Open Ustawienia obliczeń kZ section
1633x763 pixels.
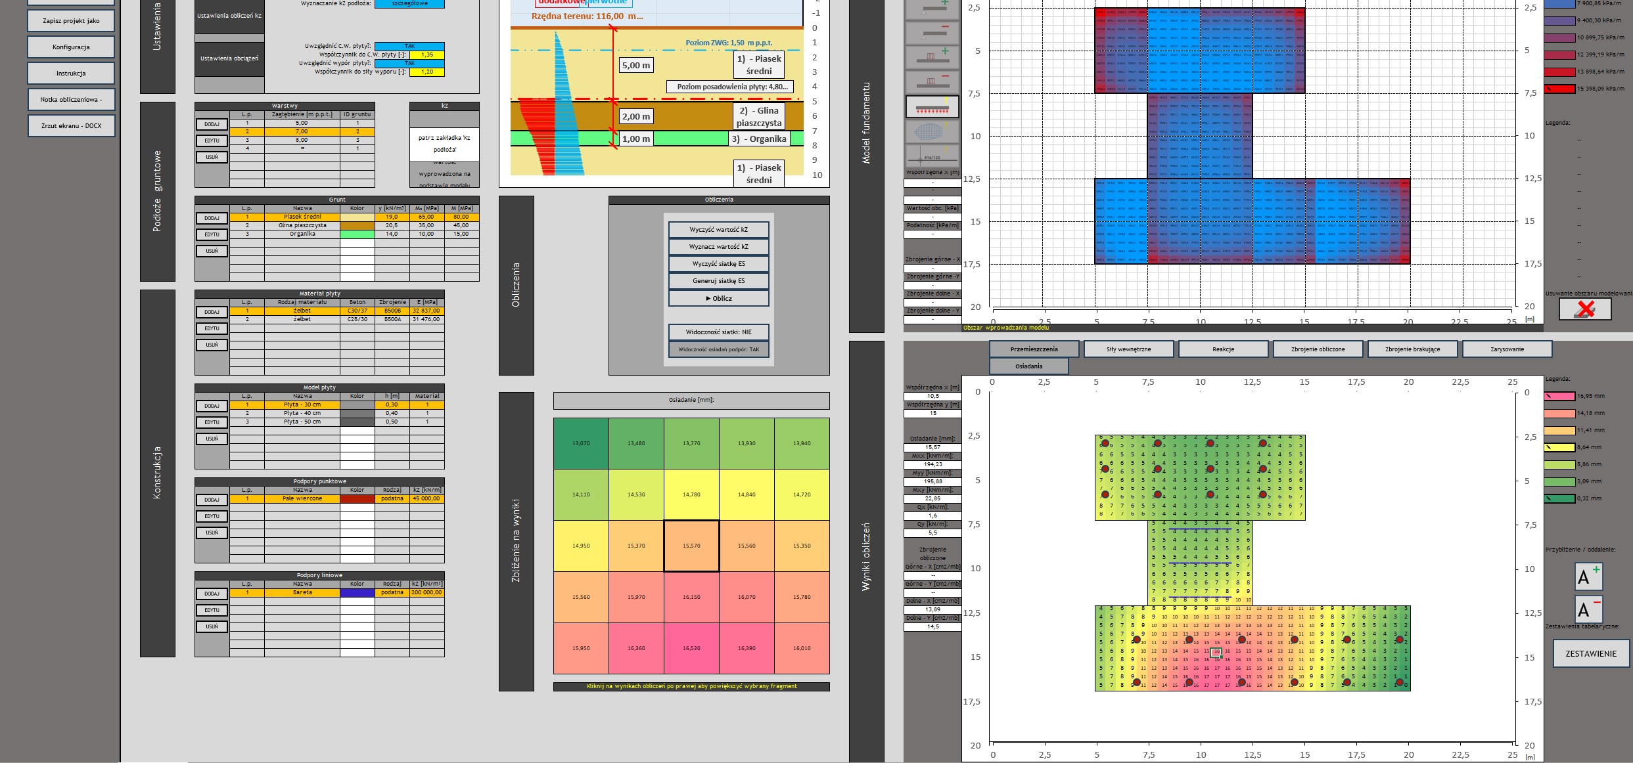229,16
